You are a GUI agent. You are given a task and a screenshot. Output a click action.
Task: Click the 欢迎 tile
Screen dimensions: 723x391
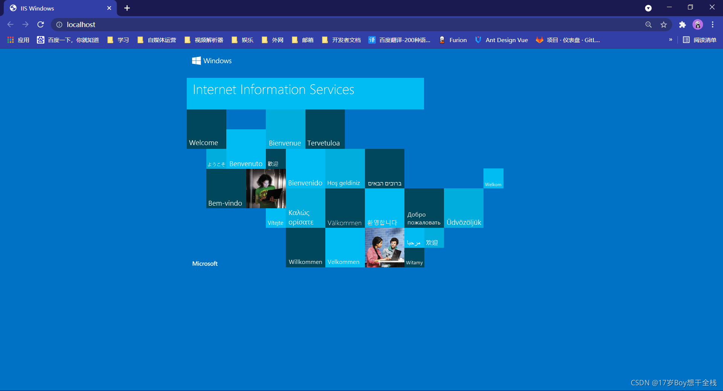pos(434,238)
